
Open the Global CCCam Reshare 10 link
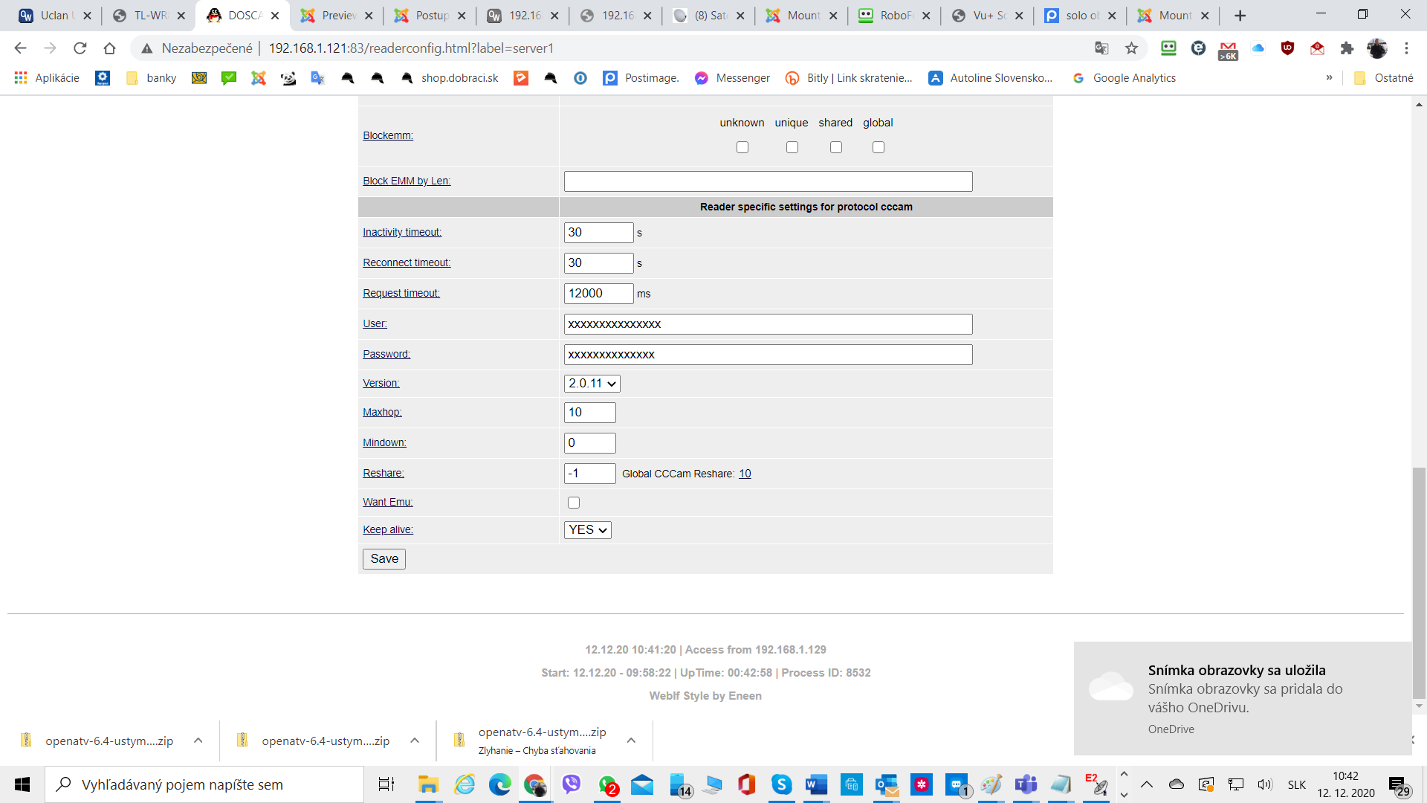745,474
